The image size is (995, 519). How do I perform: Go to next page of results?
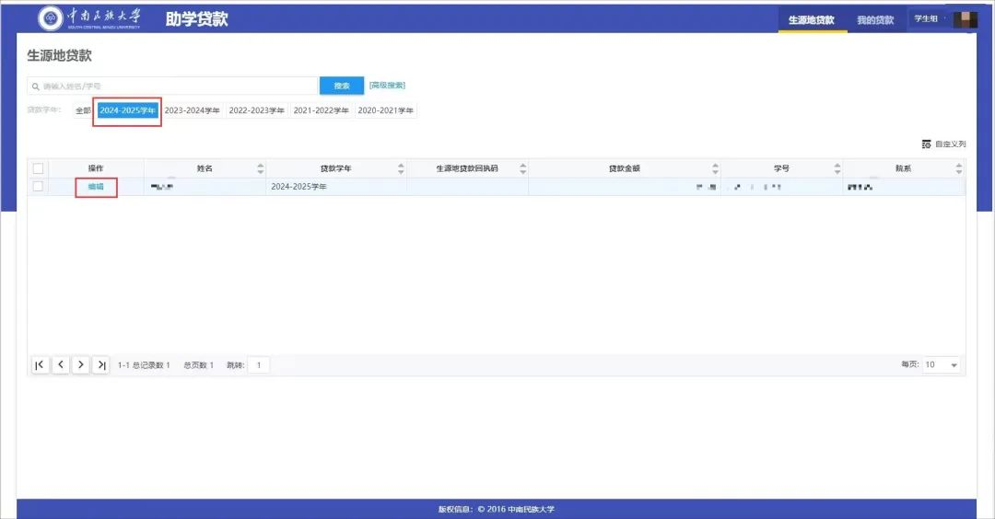coord(81,365)
